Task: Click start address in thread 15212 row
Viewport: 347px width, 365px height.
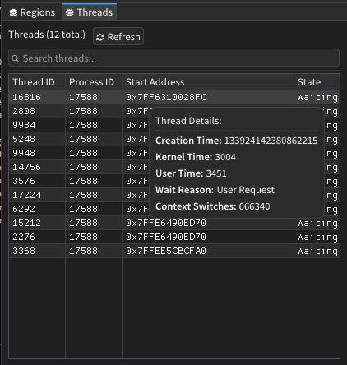Action: point(166,223)
